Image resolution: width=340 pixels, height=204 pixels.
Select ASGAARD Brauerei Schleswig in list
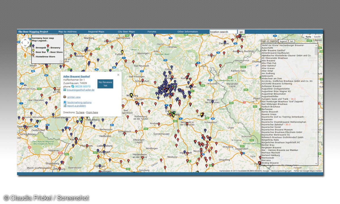[x=277, y=84]
